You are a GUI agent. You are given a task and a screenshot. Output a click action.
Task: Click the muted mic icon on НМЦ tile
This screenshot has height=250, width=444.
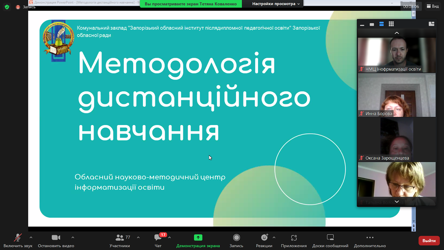(x=361, y=69)
